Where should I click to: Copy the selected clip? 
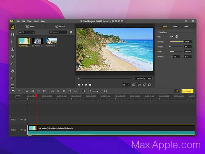(33, 91)
